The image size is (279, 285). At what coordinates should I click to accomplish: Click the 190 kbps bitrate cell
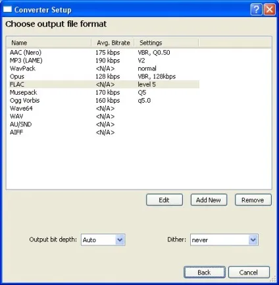pyautogui.click(x=108, y=61)
